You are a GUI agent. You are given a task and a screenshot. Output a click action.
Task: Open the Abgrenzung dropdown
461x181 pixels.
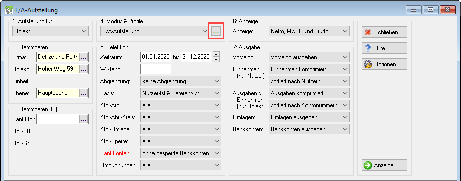[181, 81]
